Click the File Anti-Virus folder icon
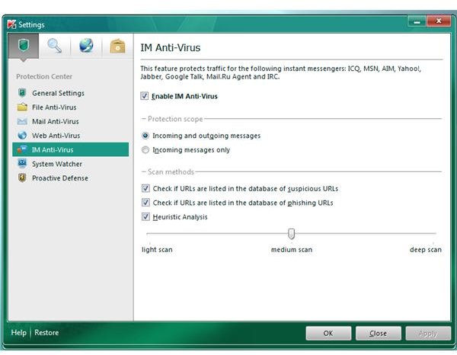Screen dimensions: 457x355 click(22, 107)
